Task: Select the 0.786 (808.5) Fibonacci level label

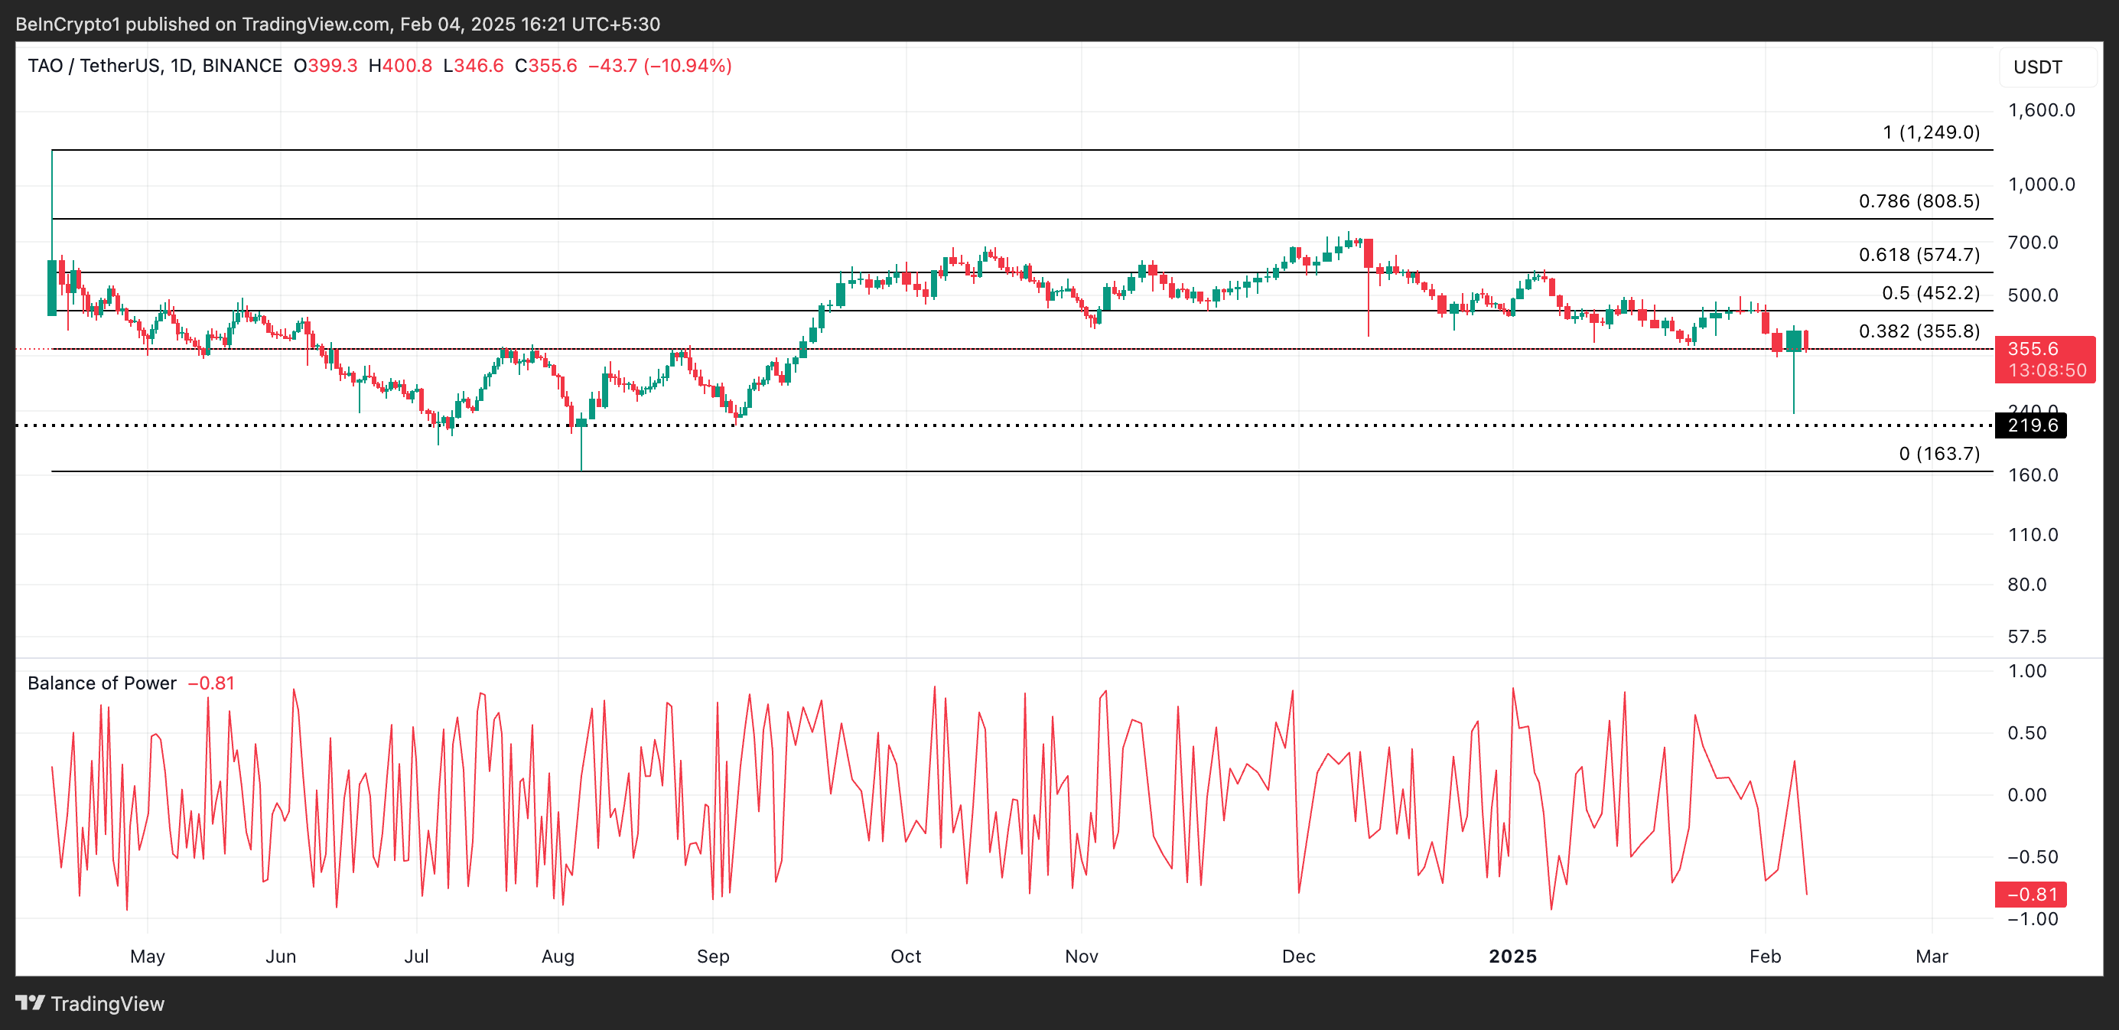Action: [x=1919, y=200]
